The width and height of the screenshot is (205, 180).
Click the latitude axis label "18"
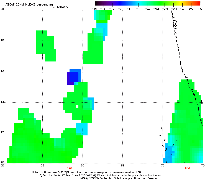click(2, 40)
